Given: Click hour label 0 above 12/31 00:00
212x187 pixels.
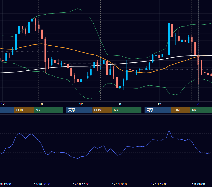Looking at the screenshot, I should (x=120, y=104).
